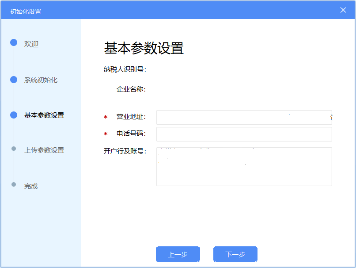Jump to the 上传参数设置 step label
The width and height of the screenshot is (356, 268).
pyautogui.click(x=44, y=150)
